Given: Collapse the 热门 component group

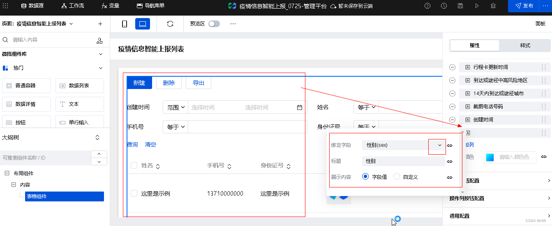Looking at the screenshot, I should 101,68.
